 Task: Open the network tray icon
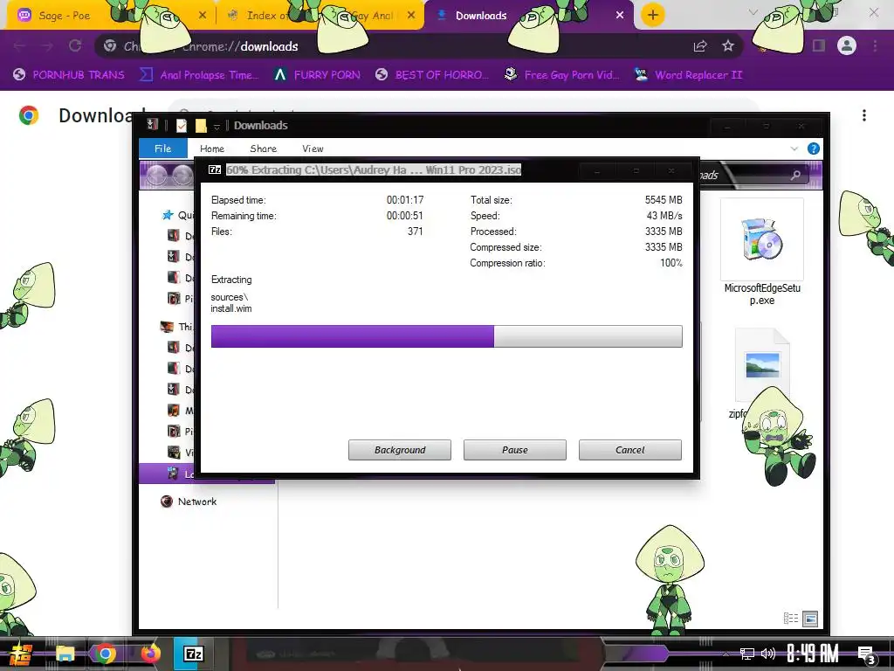[747, 654]
